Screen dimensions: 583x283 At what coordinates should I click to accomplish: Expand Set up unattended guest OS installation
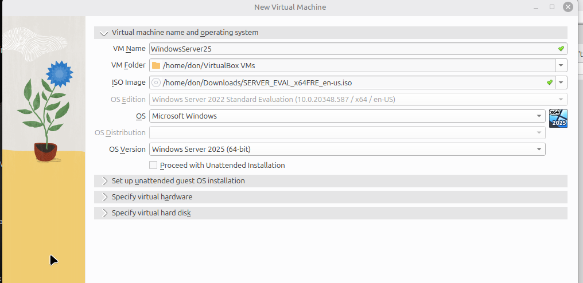(331, 181)
